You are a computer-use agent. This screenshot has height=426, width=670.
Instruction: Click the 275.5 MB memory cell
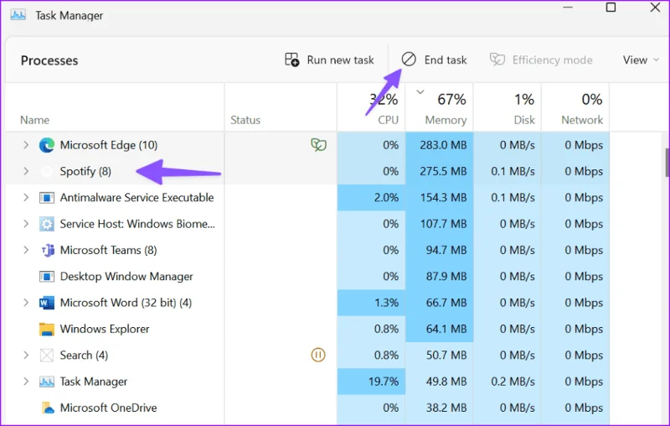tap(439, 171)
